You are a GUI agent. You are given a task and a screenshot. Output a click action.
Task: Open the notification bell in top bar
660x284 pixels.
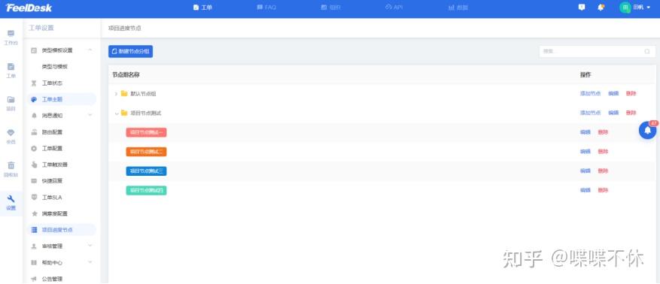tap(601, 8)
